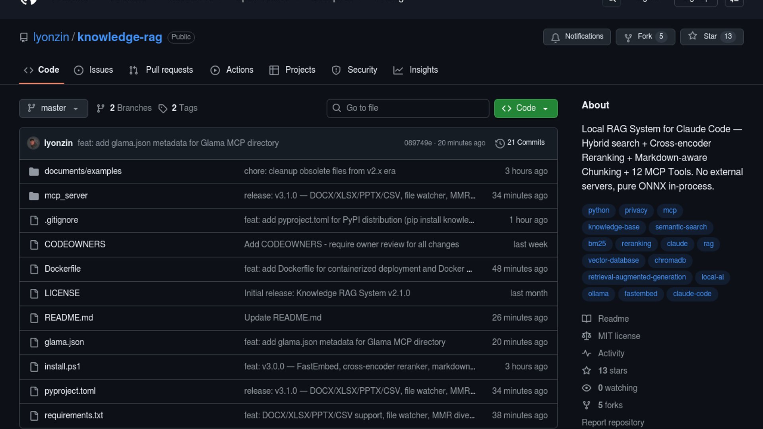Open the Dockerfile file link

click(x=62, y=269)
